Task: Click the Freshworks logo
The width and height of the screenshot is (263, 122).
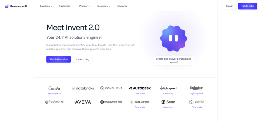Action: point(54,102)
